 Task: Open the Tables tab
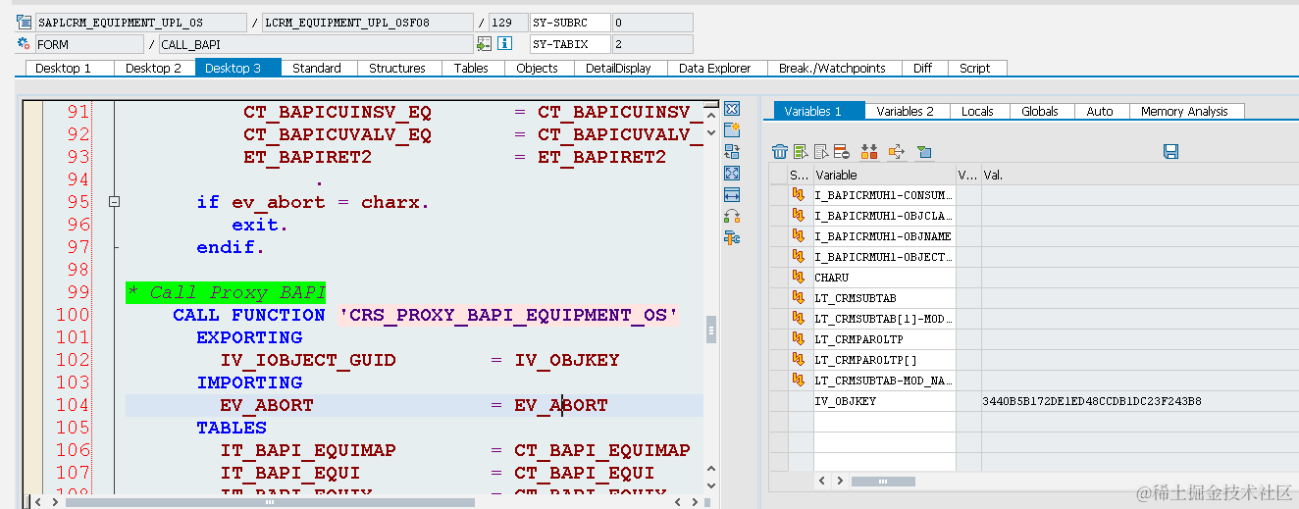point(471,68)
